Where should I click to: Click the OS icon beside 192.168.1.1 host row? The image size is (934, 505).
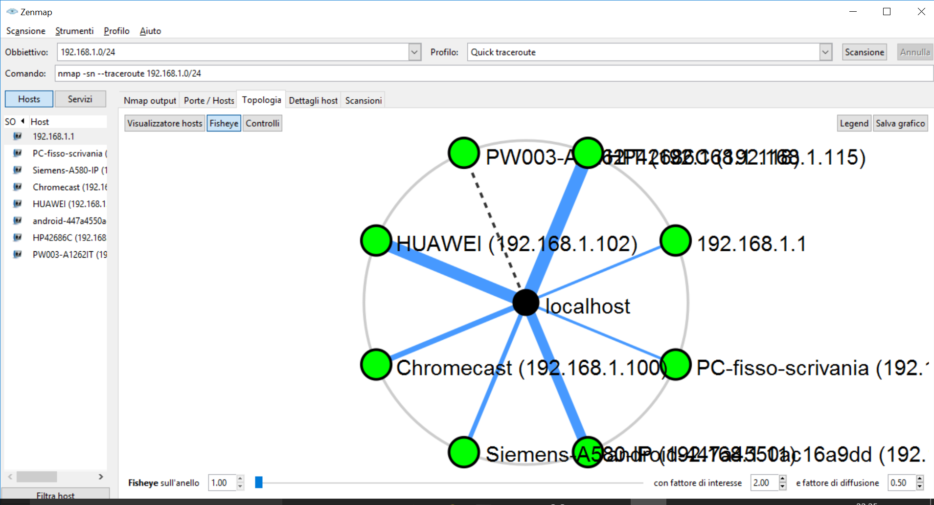pos(18,136)
